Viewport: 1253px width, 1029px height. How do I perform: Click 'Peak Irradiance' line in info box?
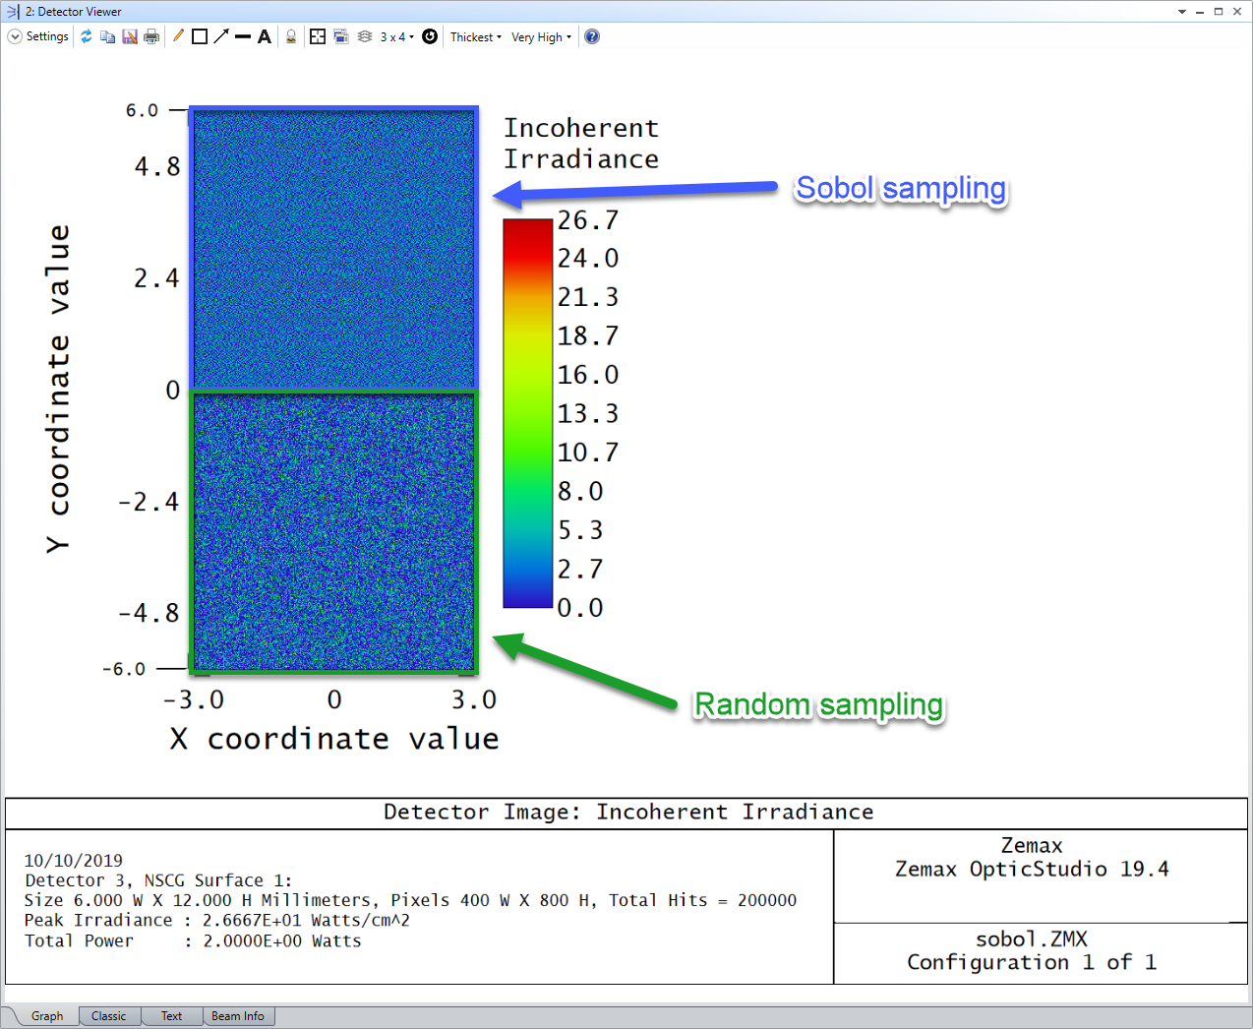pos(217,921)
